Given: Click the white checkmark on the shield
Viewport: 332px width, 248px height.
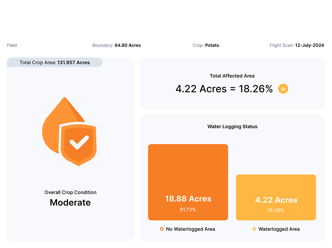Looking at the screenshot, I should [79, 142].
